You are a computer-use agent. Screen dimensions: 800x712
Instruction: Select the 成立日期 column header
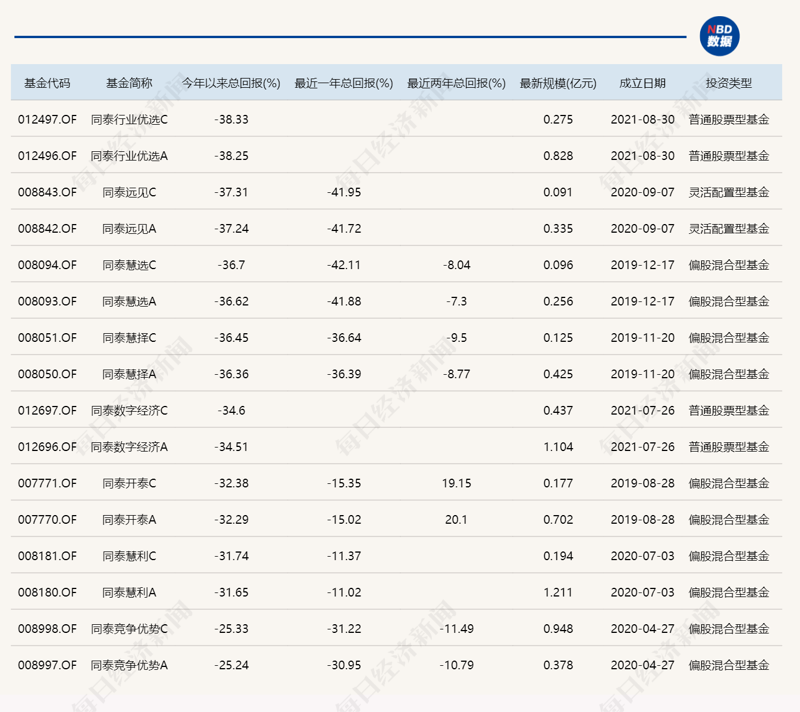pyautogui.click(x=642, y=83)
